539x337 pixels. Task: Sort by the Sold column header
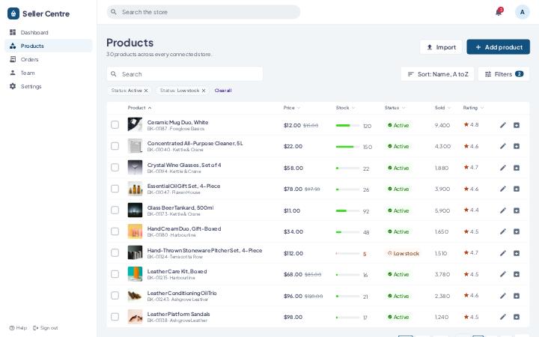coord(442,108)
